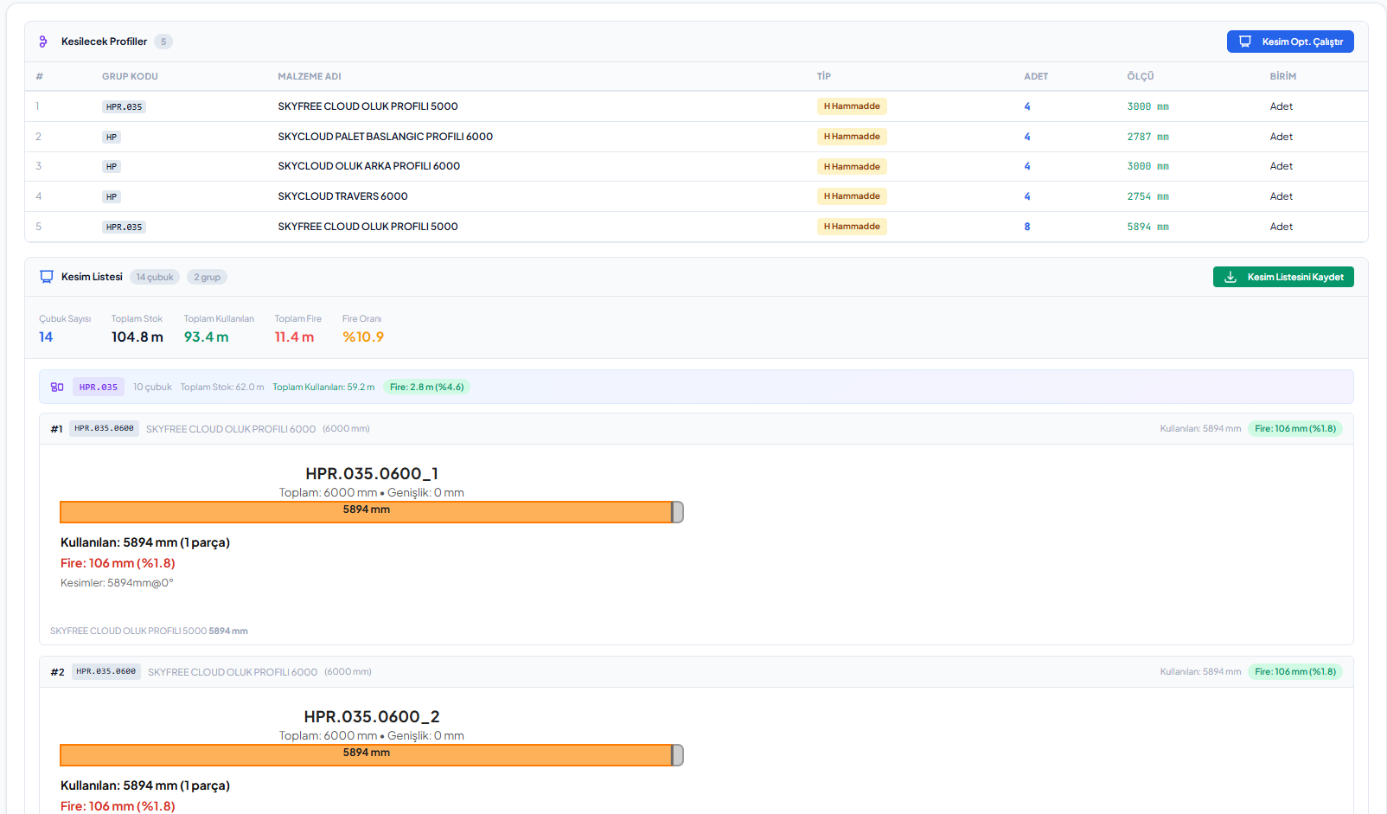The height and width of the screenshot is (814, 1387).
Task: Click the Fire Oranı value "%10.9"
Action: (363, 337)
